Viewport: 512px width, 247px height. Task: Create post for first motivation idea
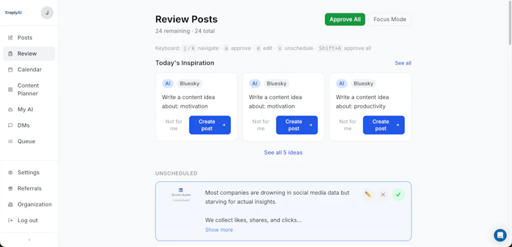pyautogui.click(x=210, y=125)
